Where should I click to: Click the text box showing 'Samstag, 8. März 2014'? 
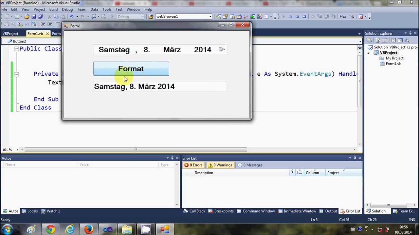pyautogui.click(x=160, y=86)
